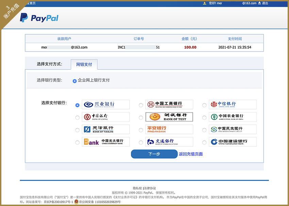
Task: Click the 天津银行 Bank of Tianjin logo
Action: coord(106,130)
